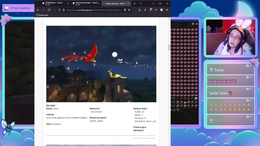Select the Mythic Mounts Mods tab
This screenshot has width=260, height=146.
tap(116, 4)
